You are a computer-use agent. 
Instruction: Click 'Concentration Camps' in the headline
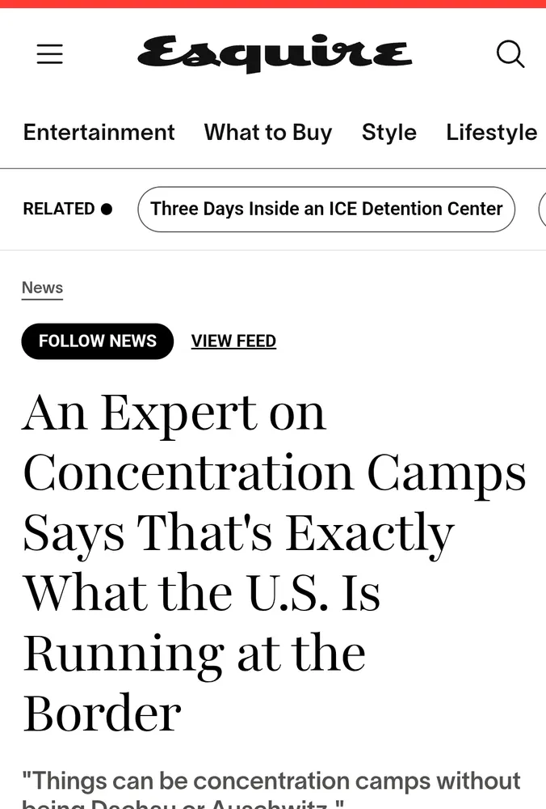275,473
